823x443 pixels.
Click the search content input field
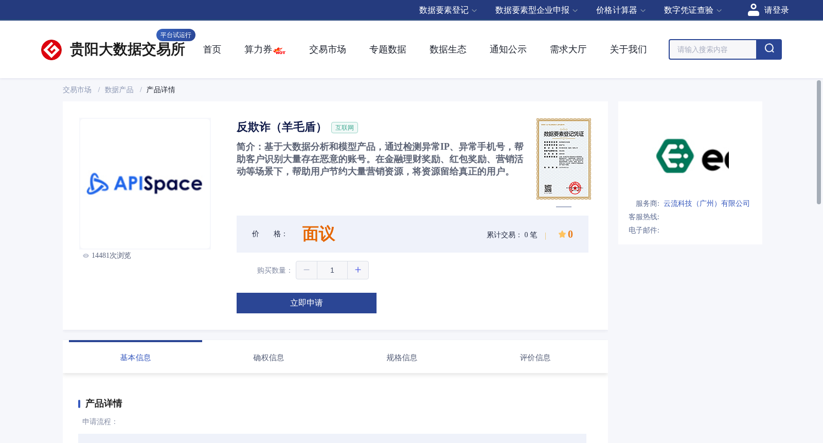[x=713, y=49]
